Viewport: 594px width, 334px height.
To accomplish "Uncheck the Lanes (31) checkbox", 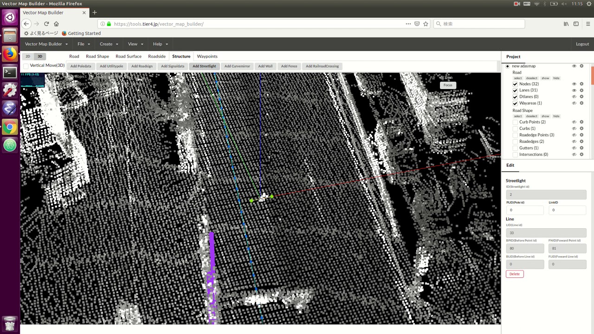I will click(x=515, y=90).
